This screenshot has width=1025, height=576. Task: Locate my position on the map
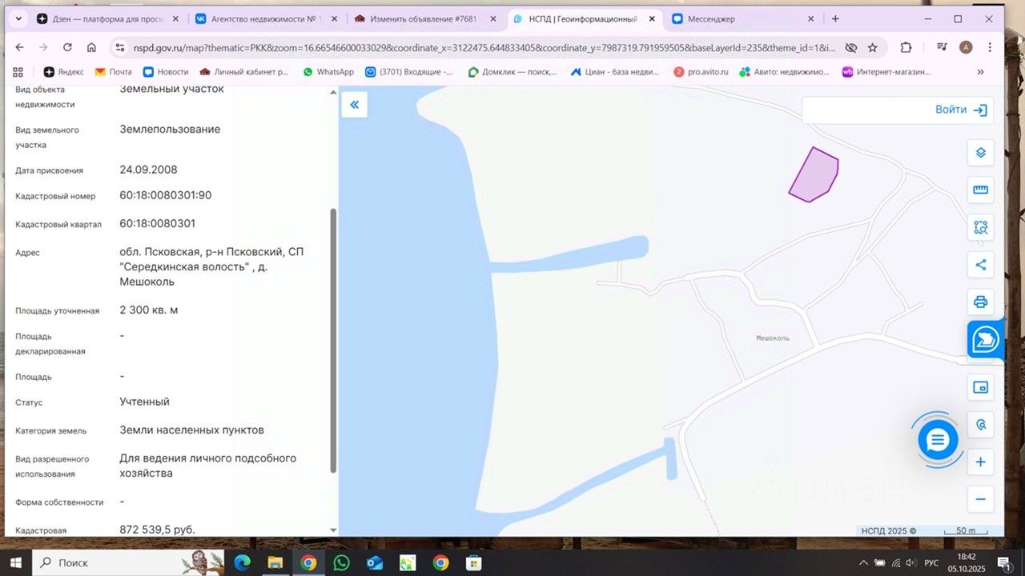click(x=980, y=425)
